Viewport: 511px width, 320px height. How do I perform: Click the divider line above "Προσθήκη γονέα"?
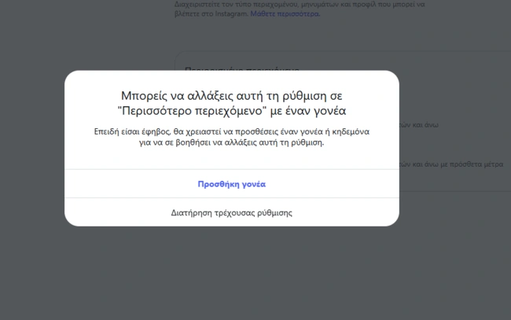point(231,169)
